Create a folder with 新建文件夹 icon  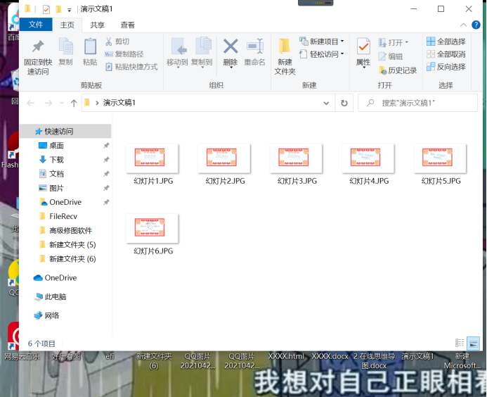(x=285, y=46)
